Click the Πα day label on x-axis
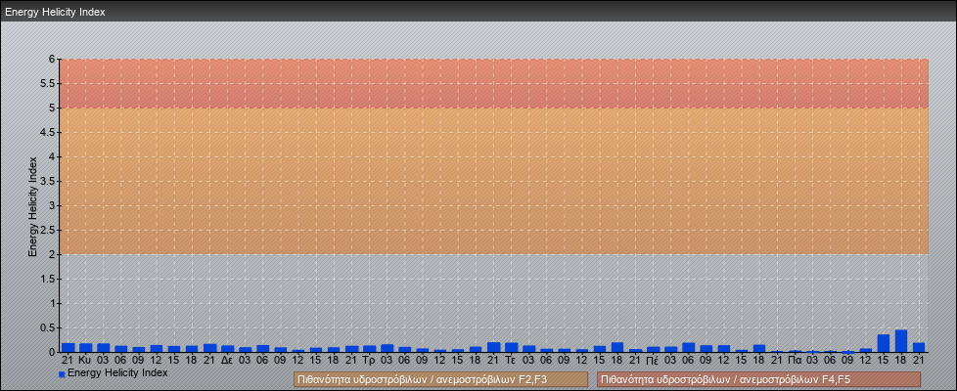The image size is (957, 391). click(795, 361)
